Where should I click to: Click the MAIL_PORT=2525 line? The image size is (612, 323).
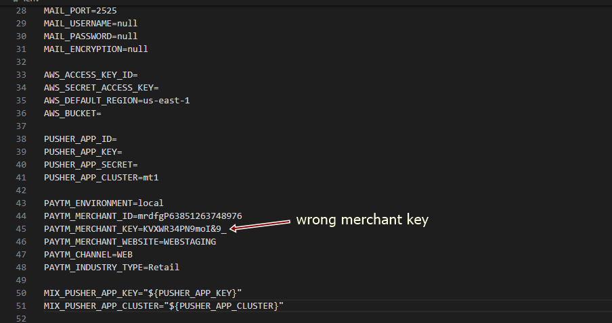pyautogui.click(x=80, y=11)
